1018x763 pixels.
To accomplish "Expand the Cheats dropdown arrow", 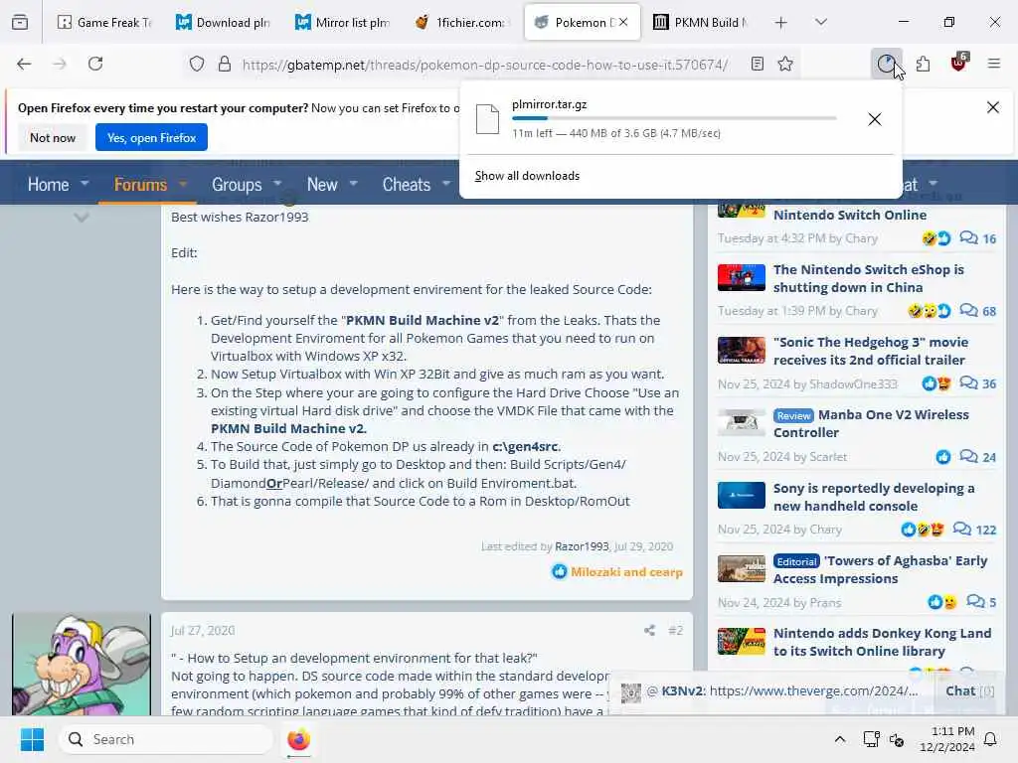I will [x=446, y=184].
